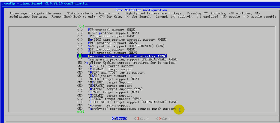This screenshot has width=280, height=123.
Task: Select "comment" match support entry
Action: (x=109, y=105)
